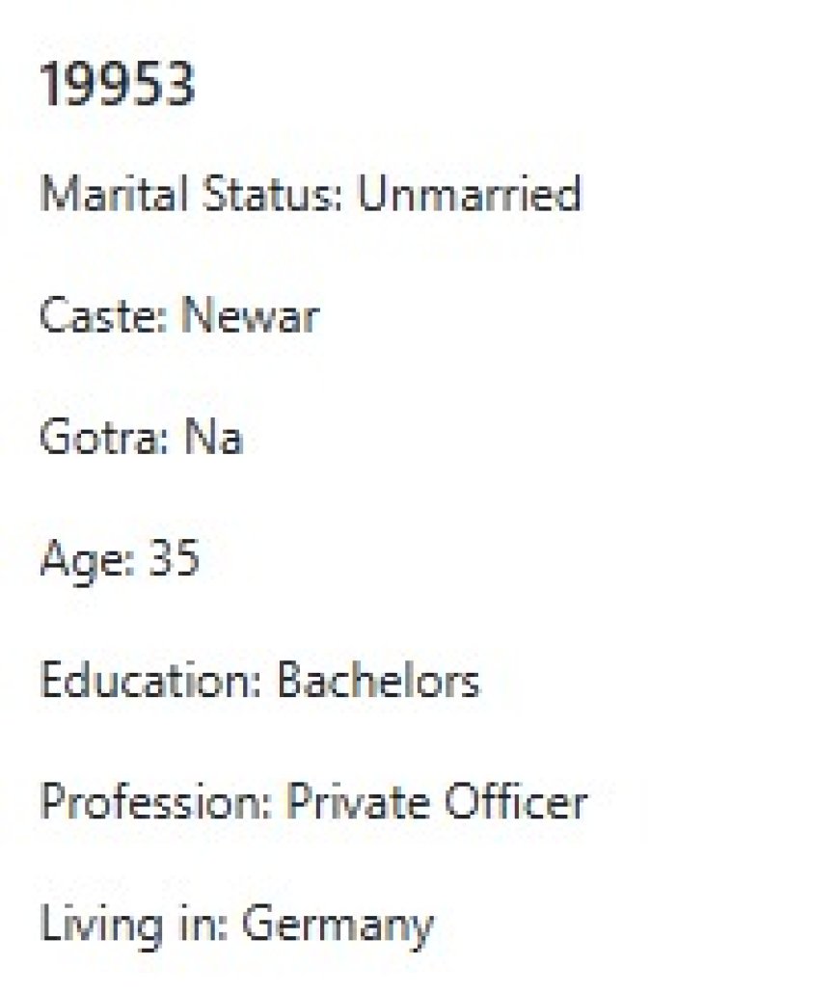Select the 'Newar' caste value
839x993 pixels.
pos(250,316)
